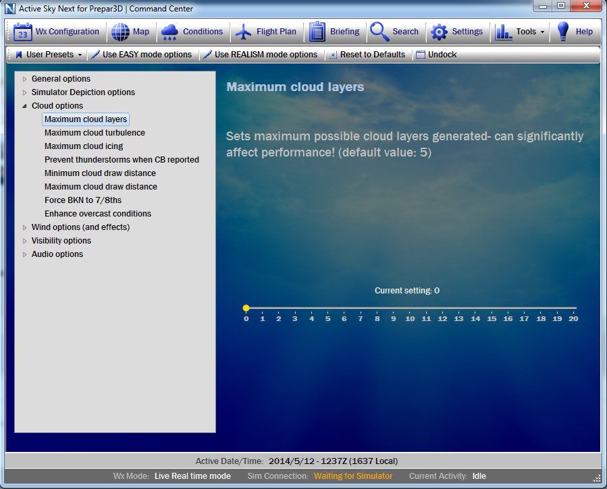The image size is (607, 489).
Task: Select Enhance overcast conditions item
Action: 97,214
